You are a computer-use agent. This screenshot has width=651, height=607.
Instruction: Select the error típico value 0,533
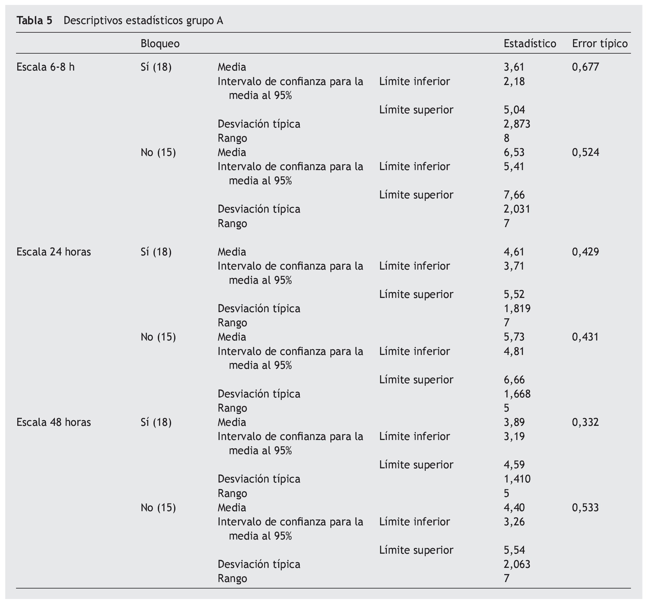click(x=586, y=507)
